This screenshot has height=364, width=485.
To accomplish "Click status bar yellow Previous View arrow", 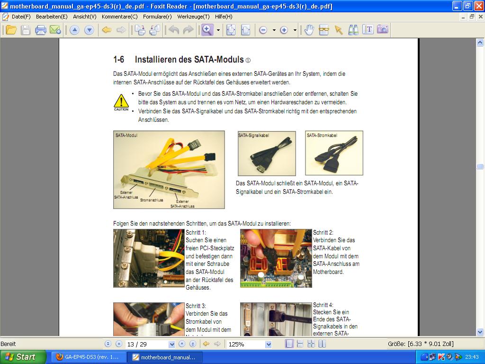I will tap(206, 344).
